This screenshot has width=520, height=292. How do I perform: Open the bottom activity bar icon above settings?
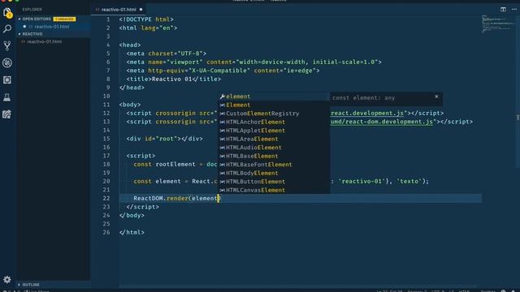pyautogui.click(x=7, y=114)
